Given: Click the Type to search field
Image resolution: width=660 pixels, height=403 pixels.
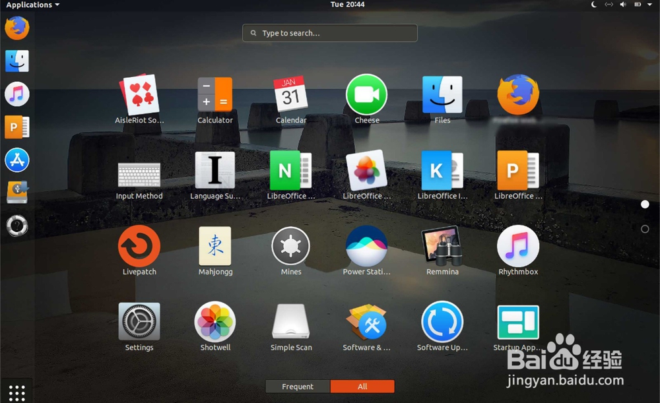Looking at the screenshot, I should pos(329,33).
